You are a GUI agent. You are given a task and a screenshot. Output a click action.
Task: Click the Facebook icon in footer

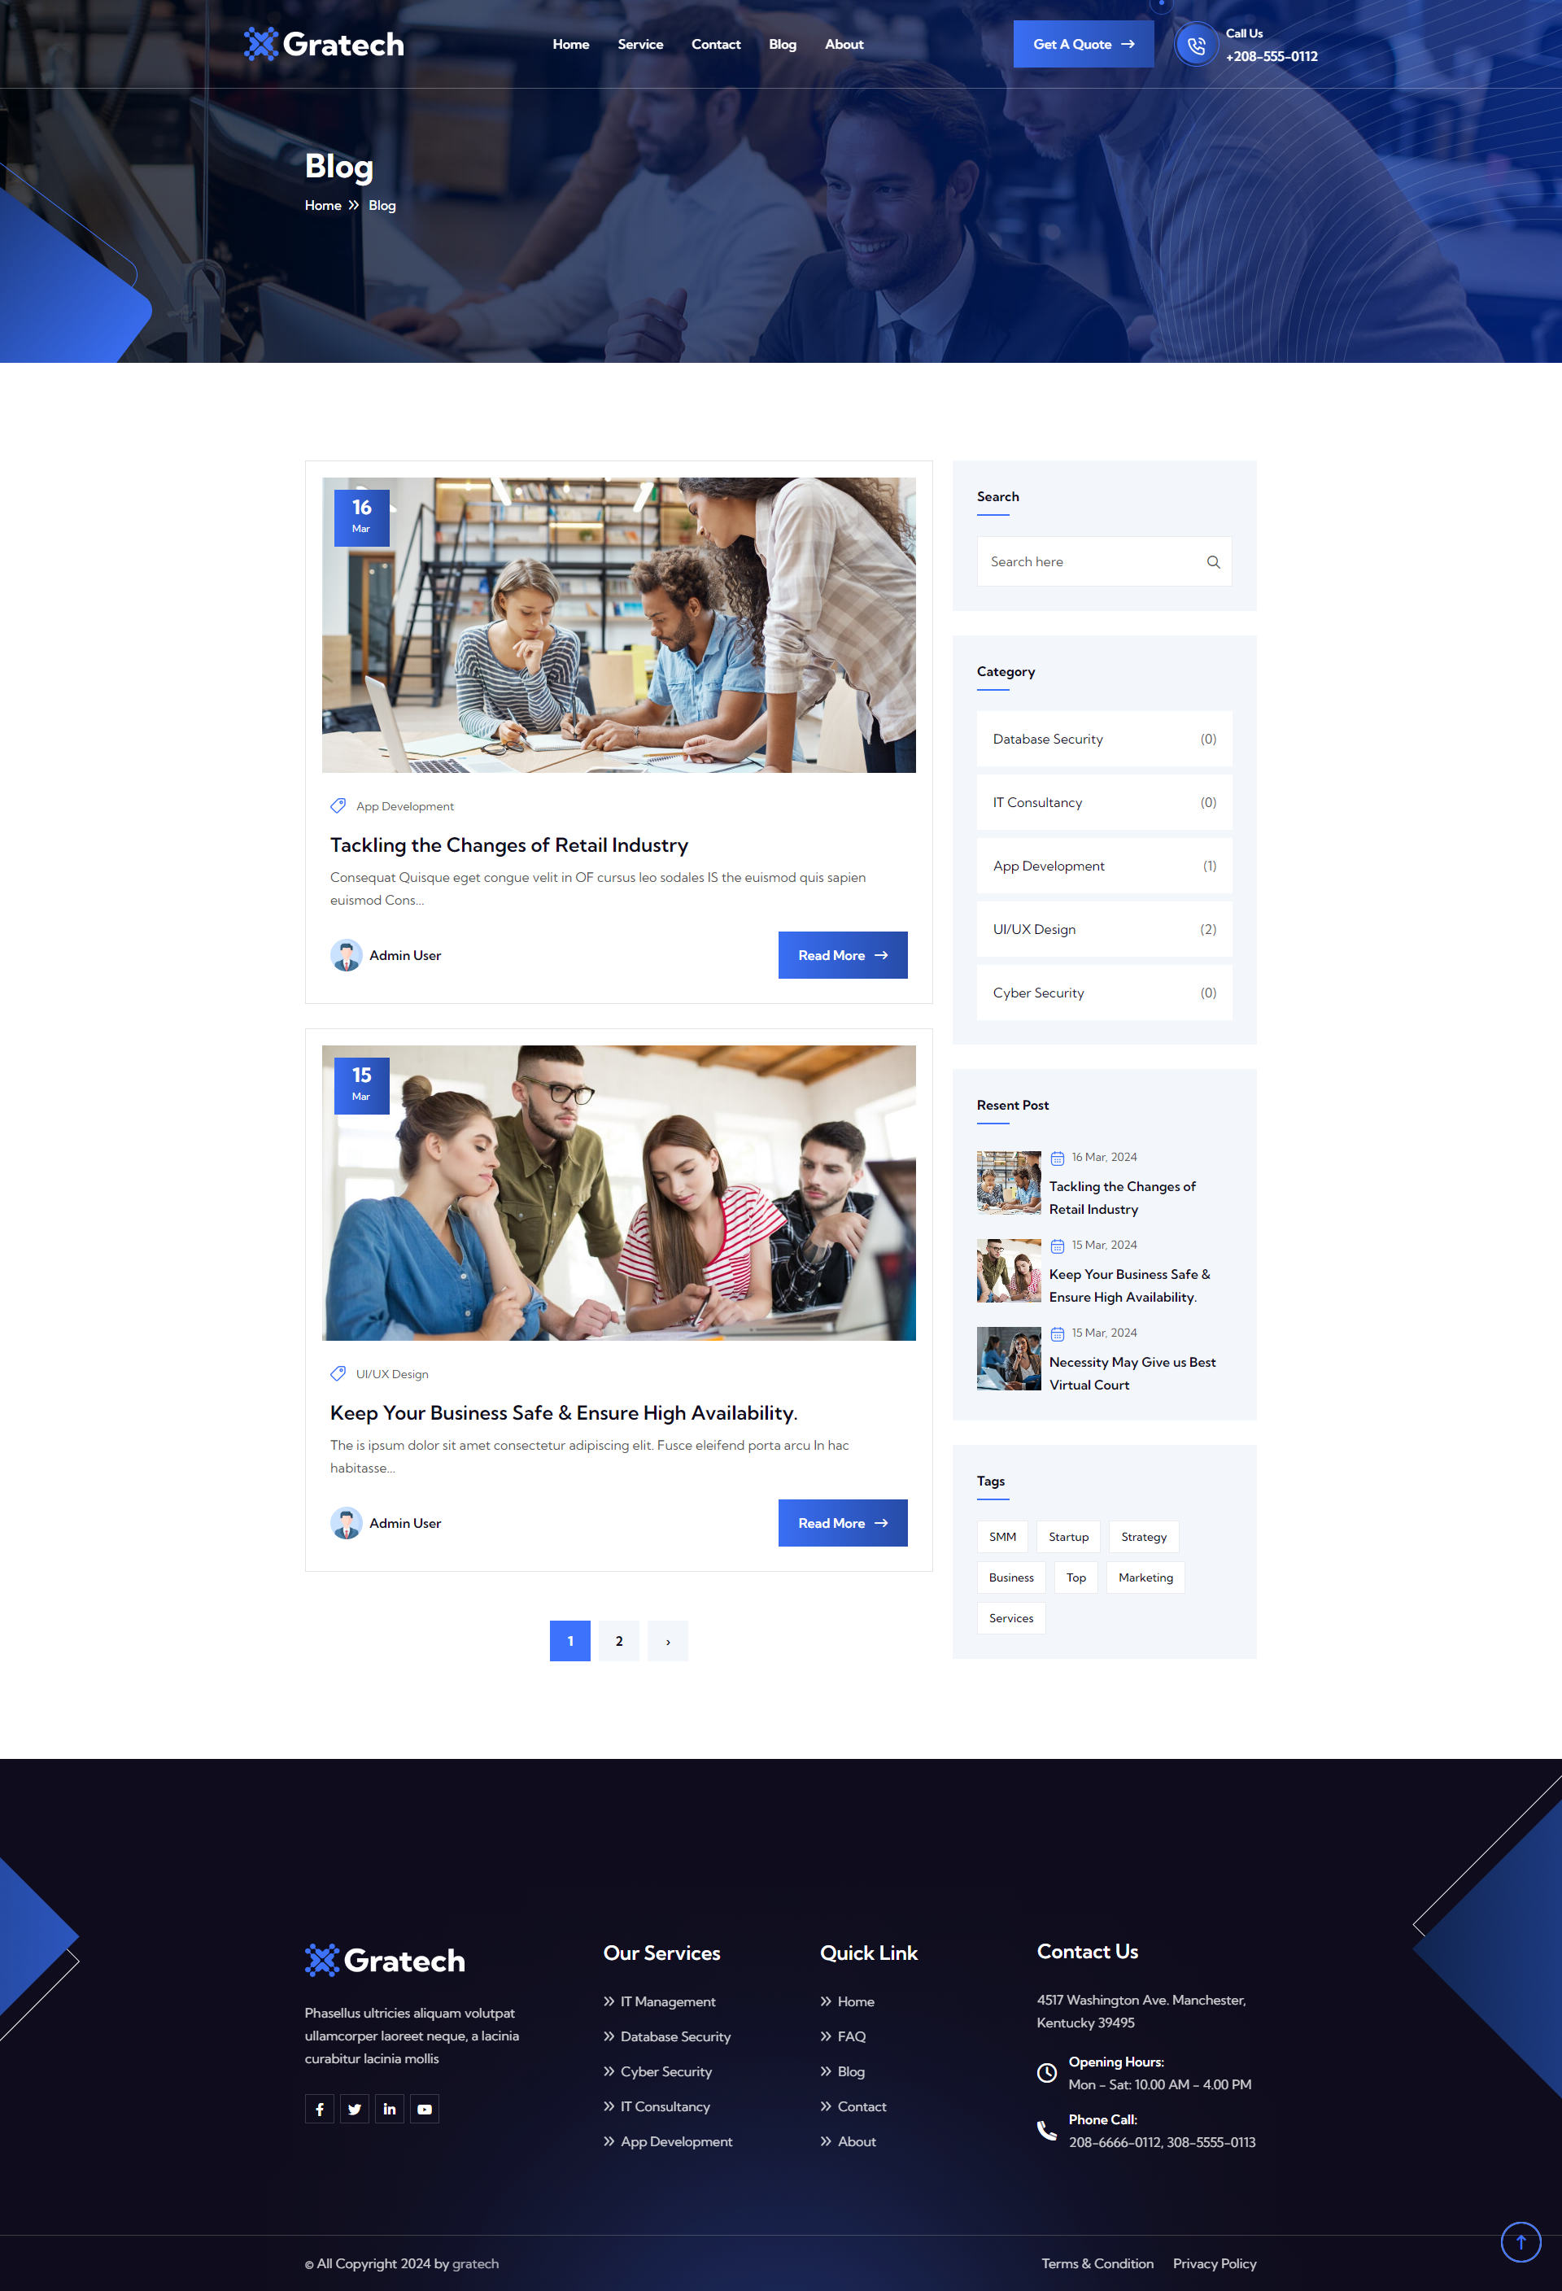(x=319, y=2109)
